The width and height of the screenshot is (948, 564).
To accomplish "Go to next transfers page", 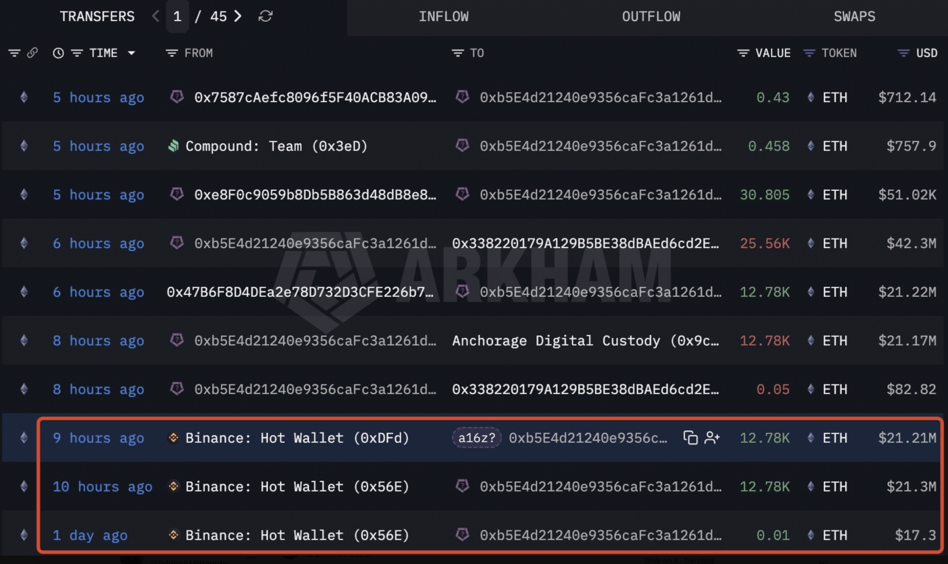I will point(238,16).
